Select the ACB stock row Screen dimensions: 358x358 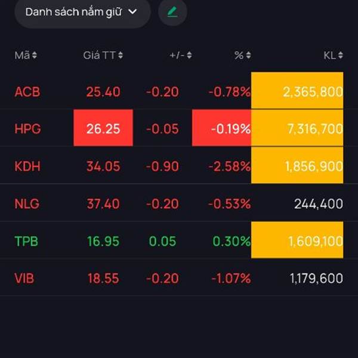pos(27,92)
